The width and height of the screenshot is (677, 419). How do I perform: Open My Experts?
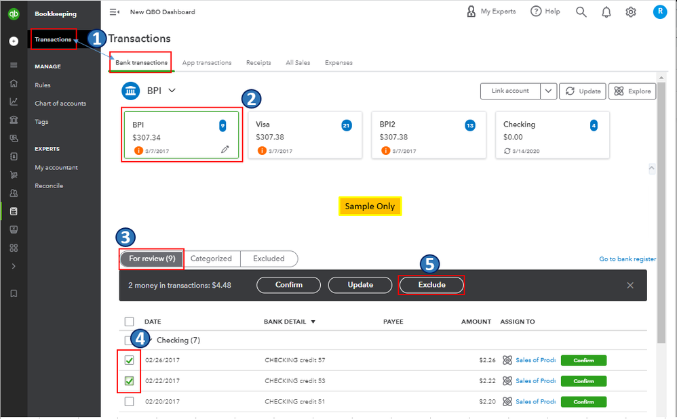point(491,12)
